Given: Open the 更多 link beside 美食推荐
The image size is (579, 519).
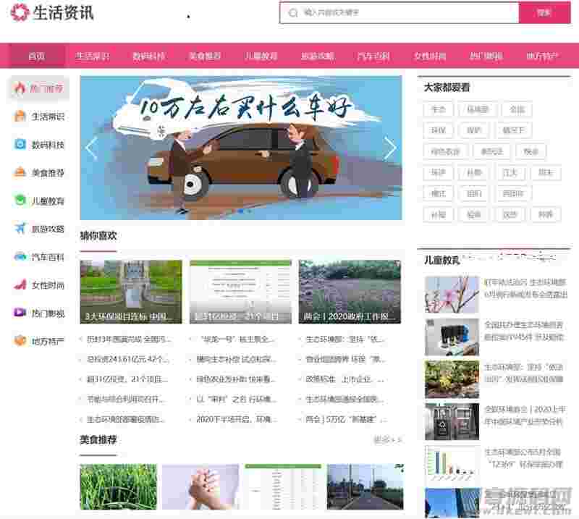Looking at the screenshot, I should (x=388, y=440).
